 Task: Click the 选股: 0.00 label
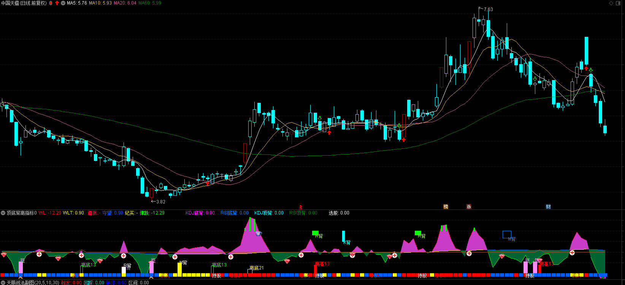click(339, 213)
